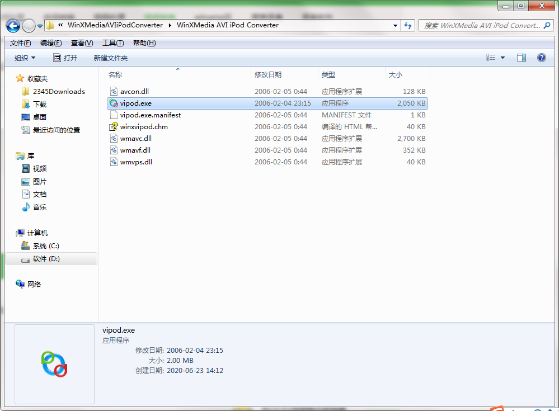Screen dimensions: 559x411
Task: Open recent pages dropdown next to Forward
Action: tap(40, 26)
